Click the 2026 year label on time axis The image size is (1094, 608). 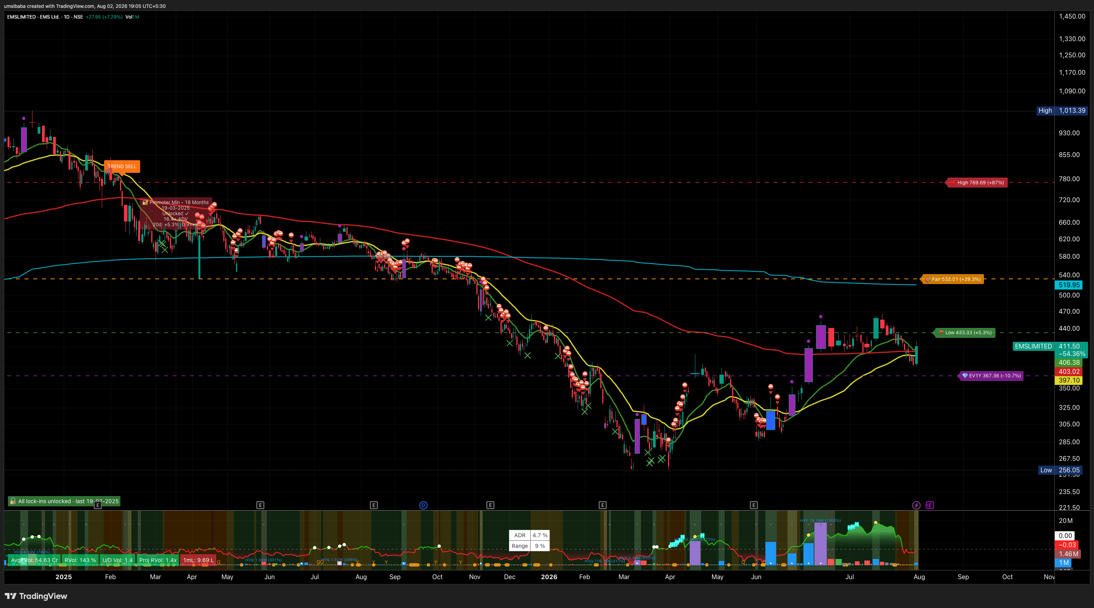coord(549,577)
